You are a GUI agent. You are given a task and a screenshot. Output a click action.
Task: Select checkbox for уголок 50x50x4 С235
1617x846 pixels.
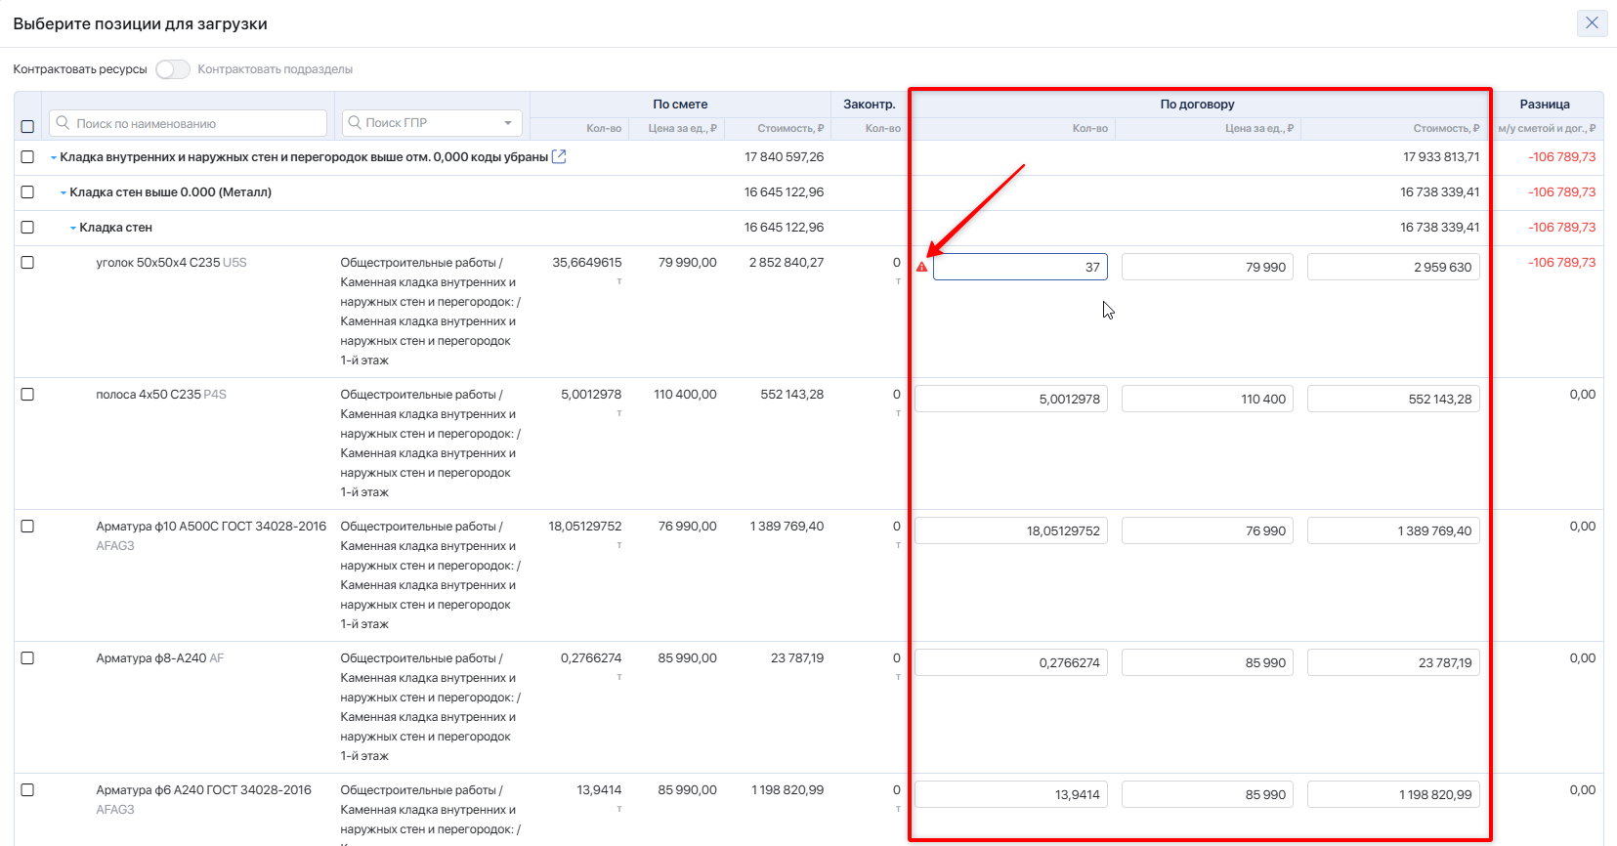27,263
